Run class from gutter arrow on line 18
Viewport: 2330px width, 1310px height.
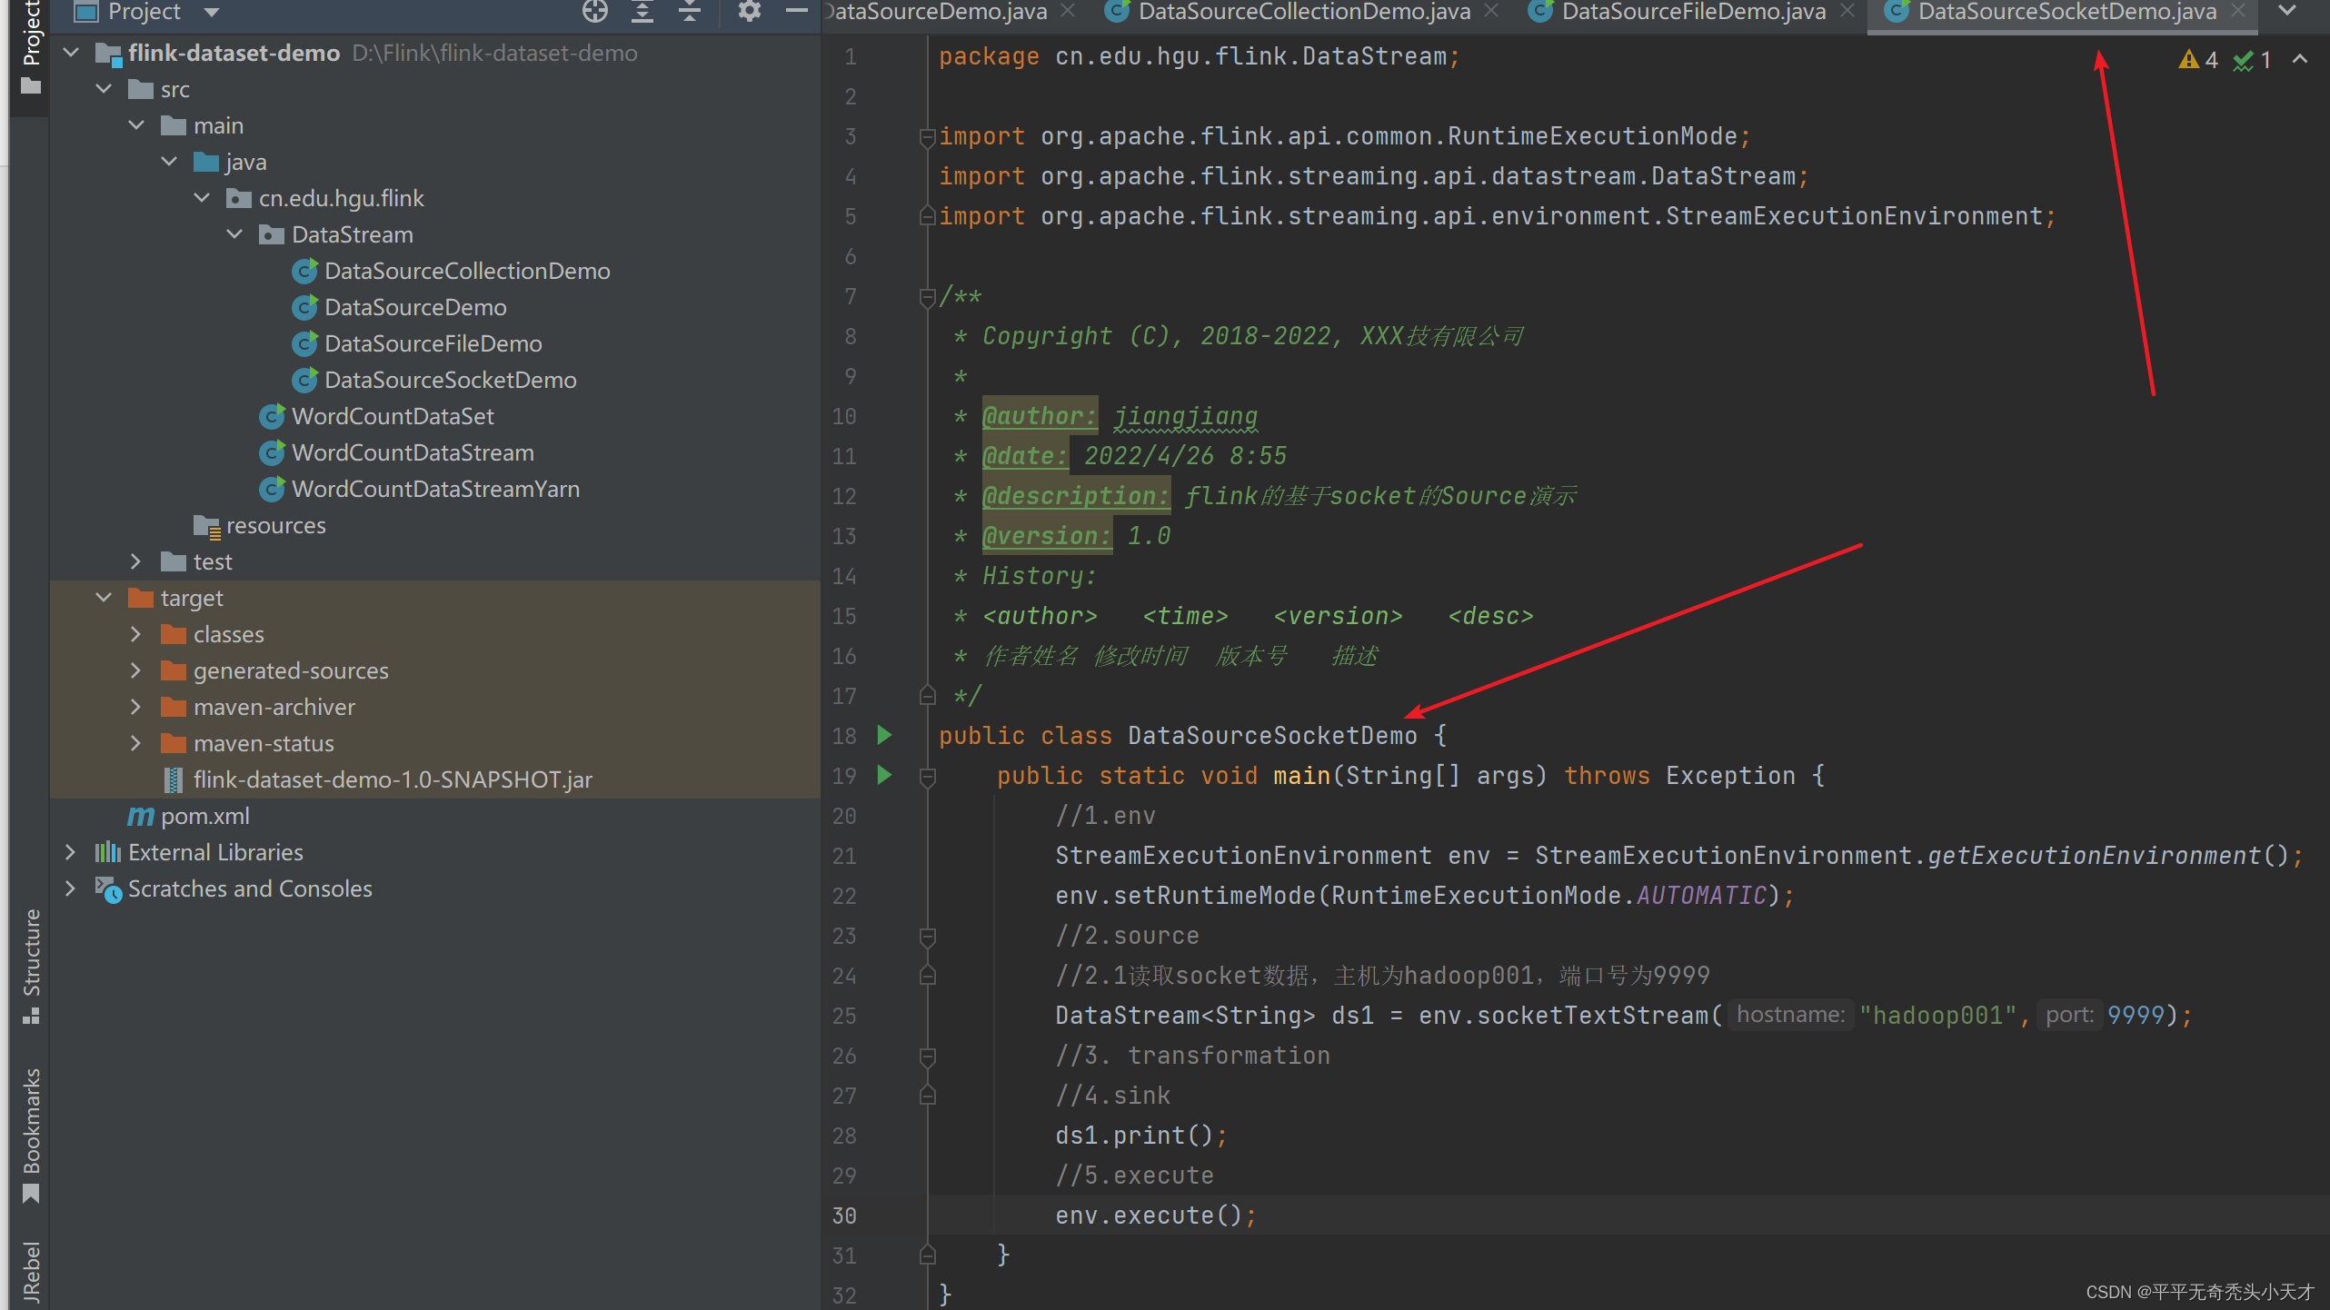[x=884, y=735]
